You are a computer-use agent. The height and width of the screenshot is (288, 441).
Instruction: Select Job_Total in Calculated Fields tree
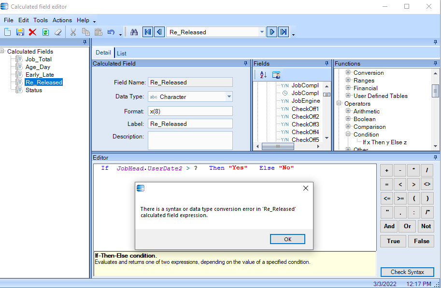tap(39, 59)
